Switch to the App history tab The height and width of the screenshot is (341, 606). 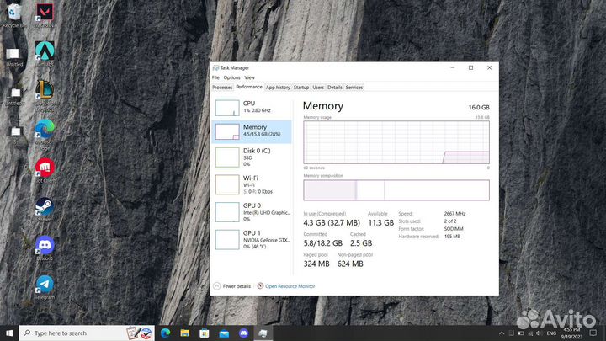click(278, 88)
